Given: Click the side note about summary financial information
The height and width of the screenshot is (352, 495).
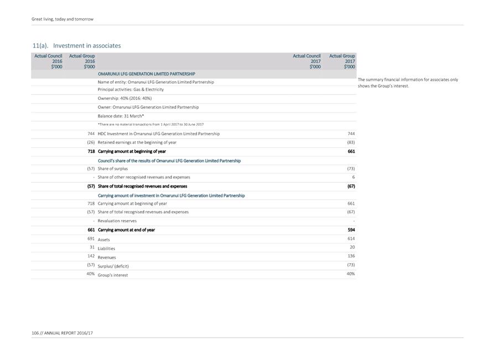Looking at the screenshot, I should [408, 83].
